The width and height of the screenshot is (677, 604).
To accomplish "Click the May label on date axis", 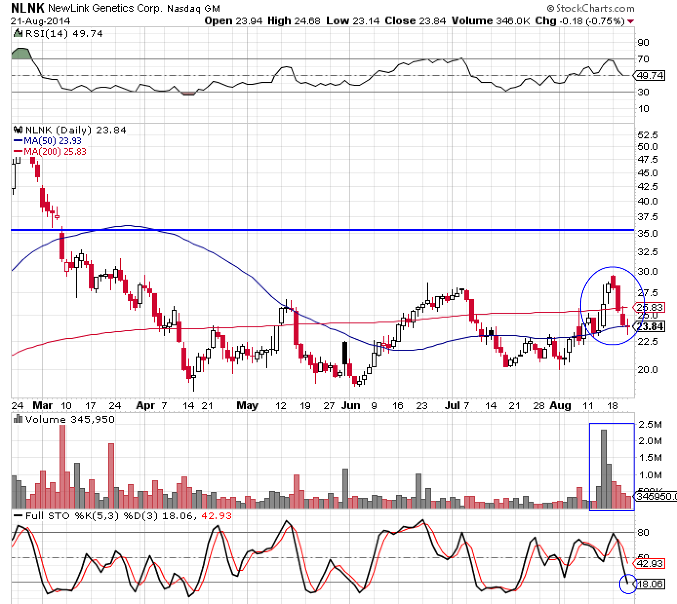I will (x=247, y=405).
